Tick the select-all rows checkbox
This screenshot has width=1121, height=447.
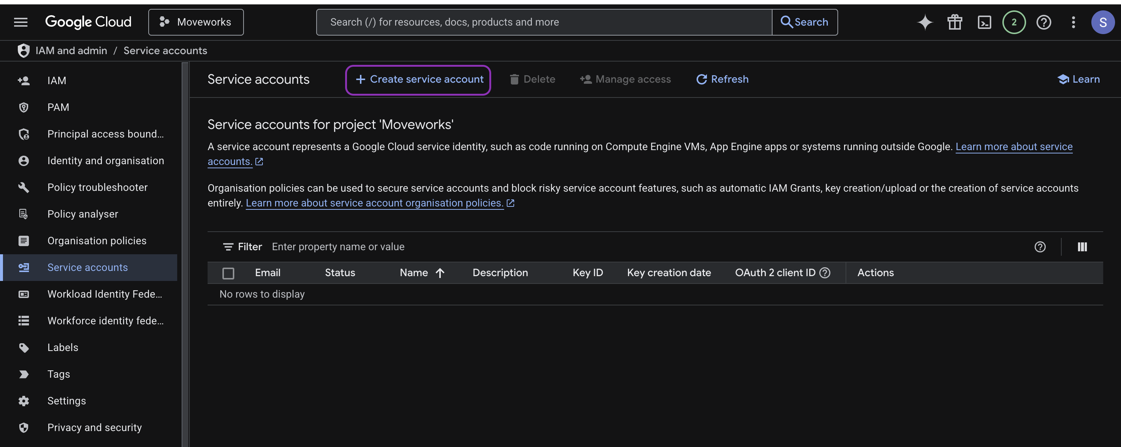click(x=228, y=273)
